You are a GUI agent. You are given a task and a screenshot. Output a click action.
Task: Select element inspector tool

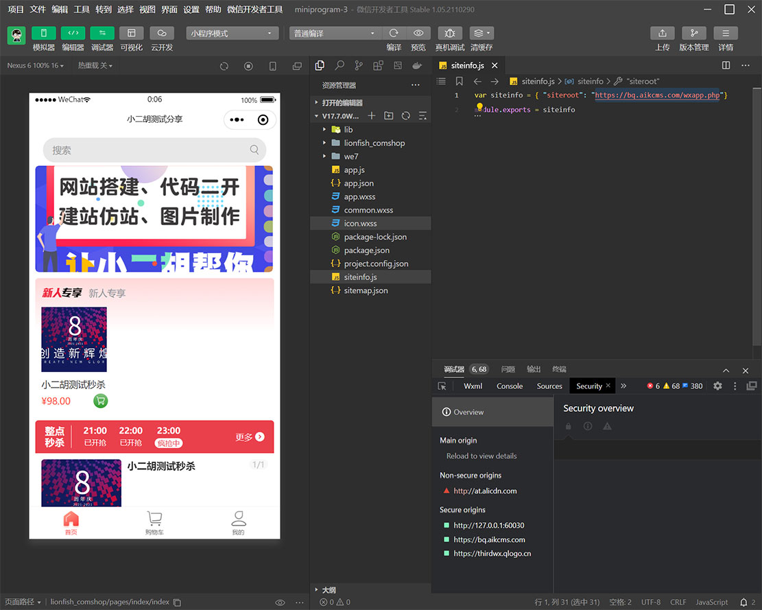(x=442, y=386)
